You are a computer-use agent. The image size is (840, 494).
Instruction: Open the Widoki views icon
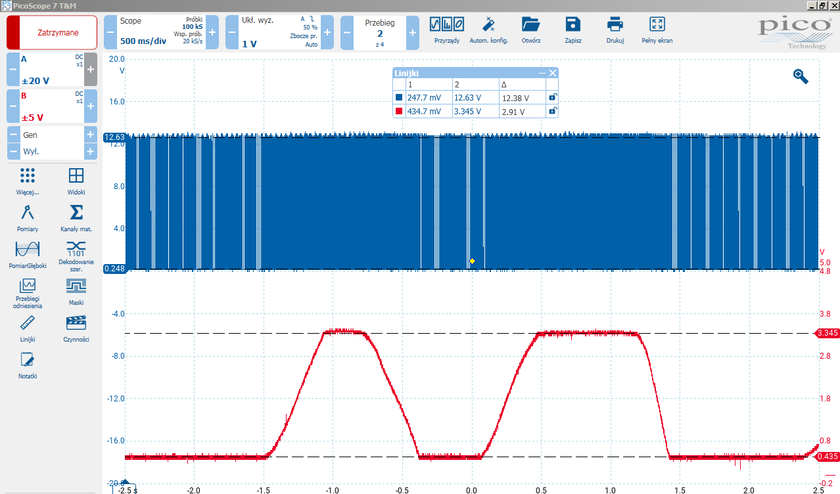76,181
